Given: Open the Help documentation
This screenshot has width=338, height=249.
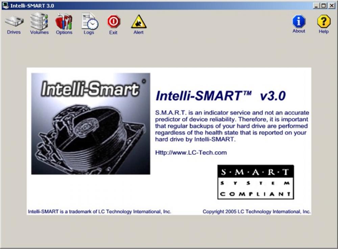Looking at the screenshot, I should [x=323, y=22].
